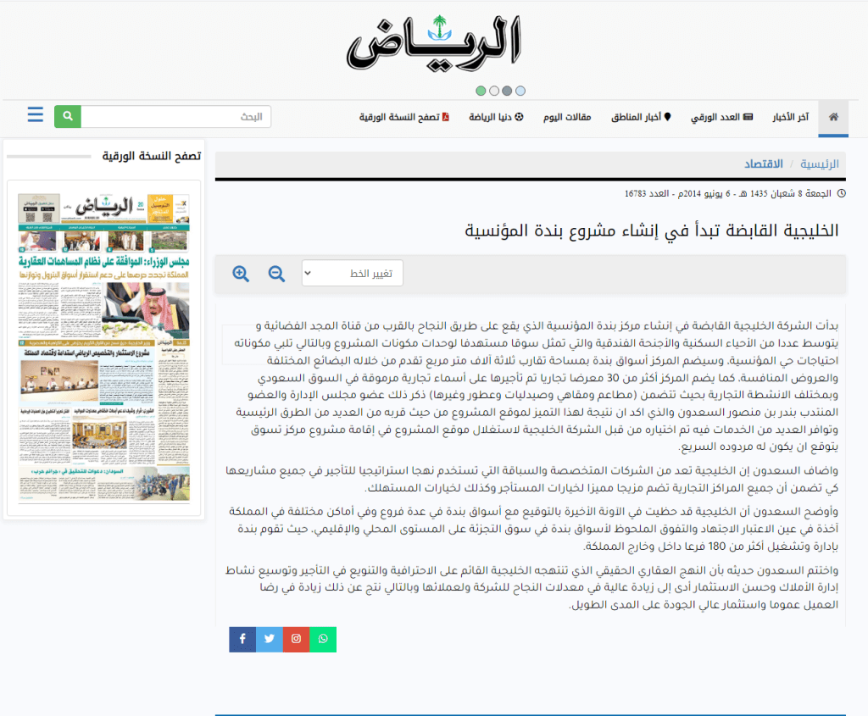Image resolution: width=868 pixels, height=716 pixels.
Task: Select the green color theme dot
Action: point(481,91)
